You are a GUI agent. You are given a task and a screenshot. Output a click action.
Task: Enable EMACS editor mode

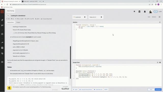(x=154, y=17)
